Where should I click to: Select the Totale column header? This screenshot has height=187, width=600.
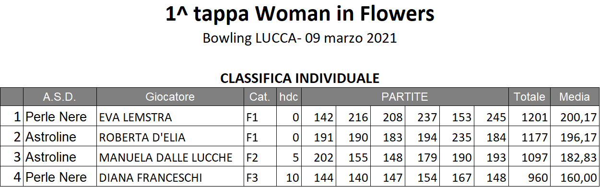point(529,97)
